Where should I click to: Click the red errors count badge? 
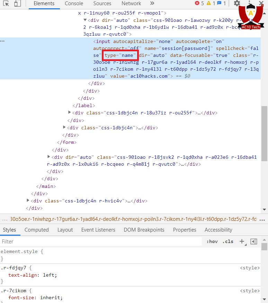(199, 3)
